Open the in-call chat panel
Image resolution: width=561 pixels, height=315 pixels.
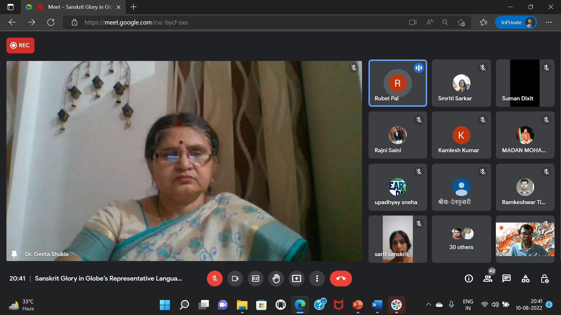coord(506,279)
